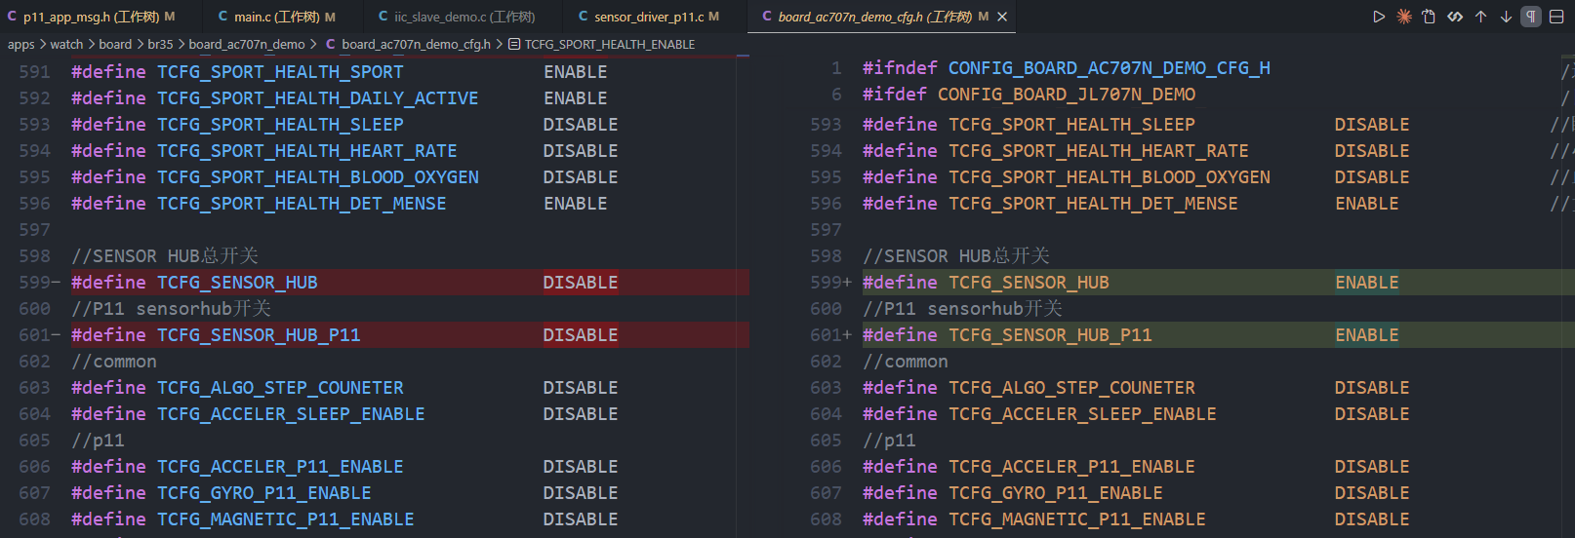Click C file icon on sensor_driver_p11.c tab
This screenshot has height=538, width=1575.
583,17
